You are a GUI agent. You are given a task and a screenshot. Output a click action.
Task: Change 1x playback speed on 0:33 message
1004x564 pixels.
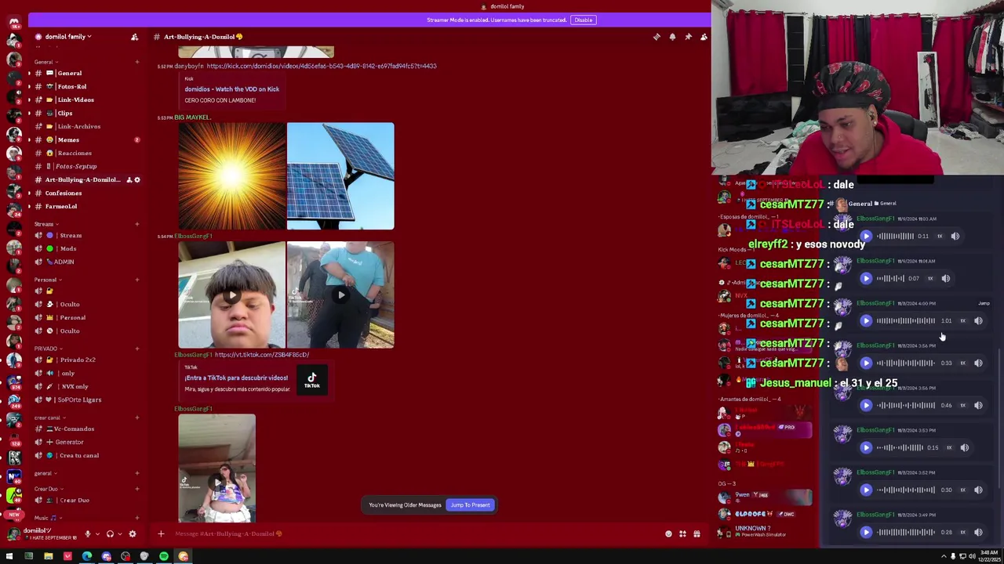pyautogui.click(x=963, y=363)
